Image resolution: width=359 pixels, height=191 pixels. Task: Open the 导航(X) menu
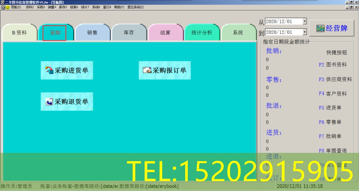[x=16, y=7]
